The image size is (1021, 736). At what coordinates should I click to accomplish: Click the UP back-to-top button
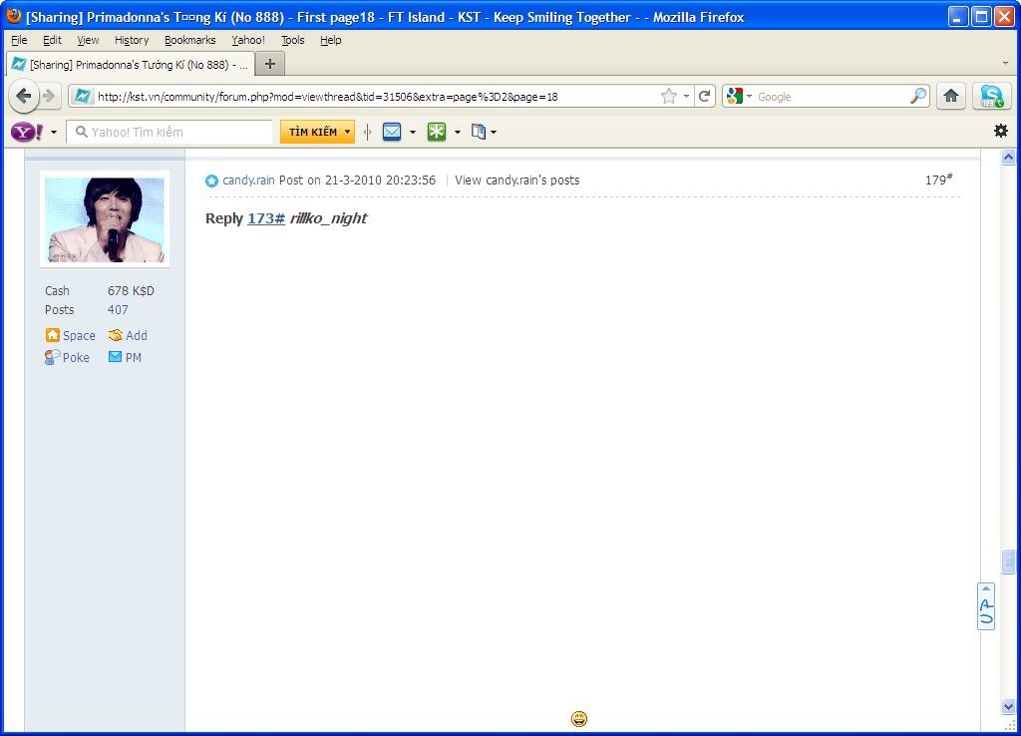coord(986,606)
